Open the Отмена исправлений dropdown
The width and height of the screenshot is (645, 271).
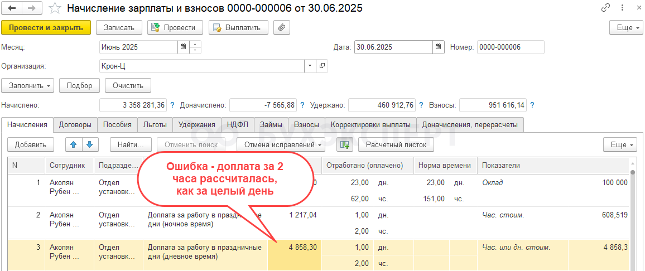click(x=281, y=145)
